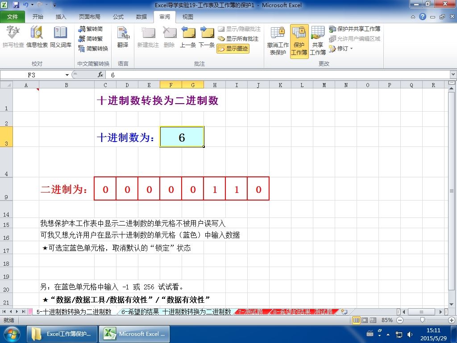Click Protect Workbook (保护工作簿)
The image size is (457, 343).
(x=299, y=41)
